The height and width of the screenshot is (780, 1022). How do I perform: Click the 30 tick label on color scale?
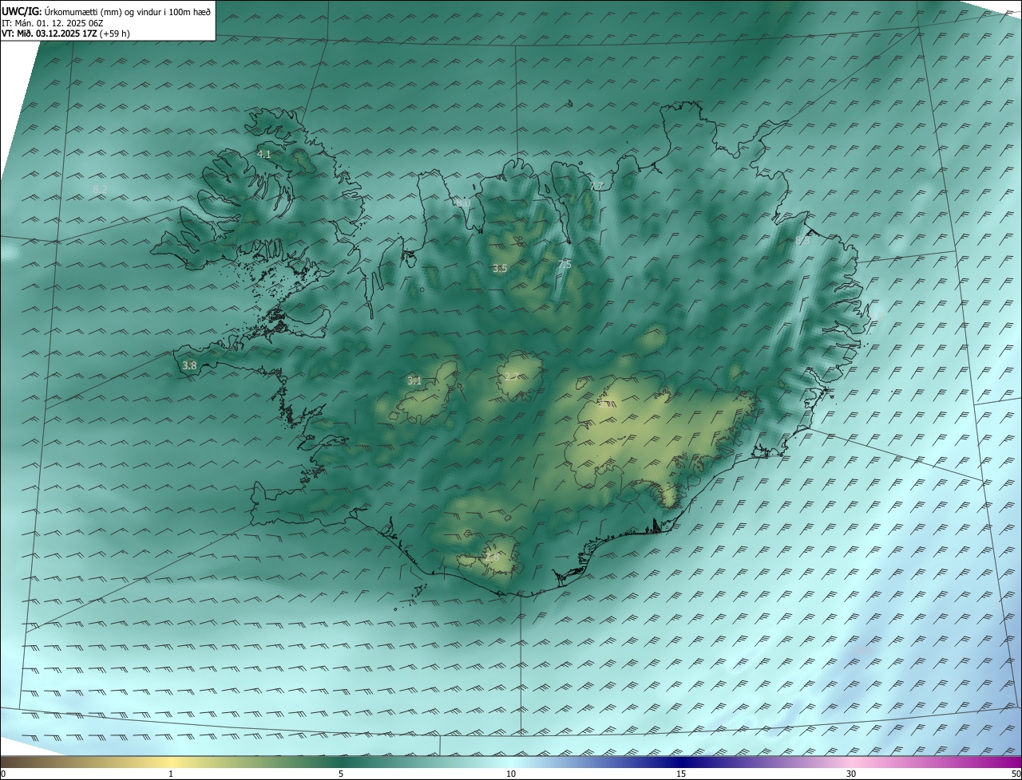pyautogui.click(x=851, y=774)
